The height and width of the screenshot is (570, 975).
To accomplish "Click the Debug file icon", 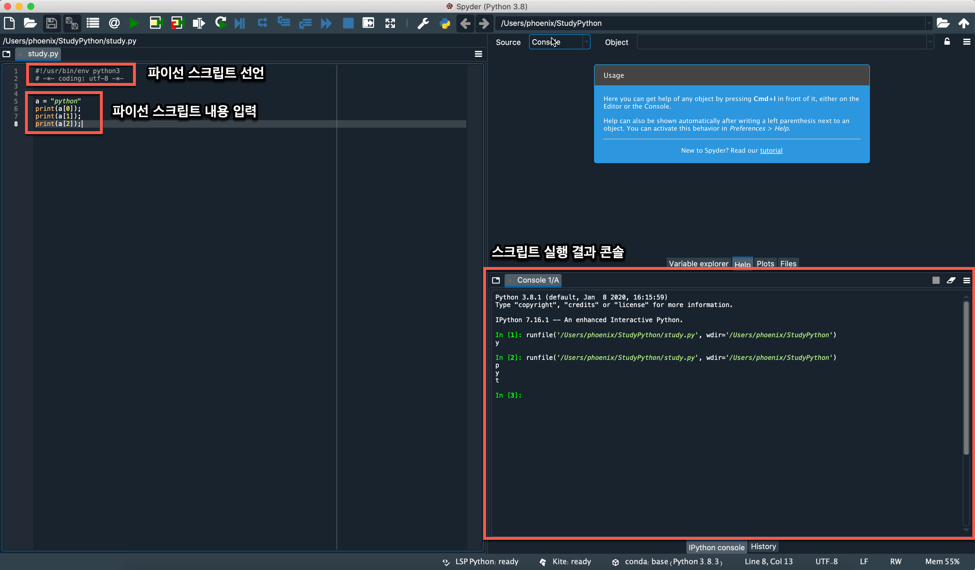I will (x=240, y=23).
